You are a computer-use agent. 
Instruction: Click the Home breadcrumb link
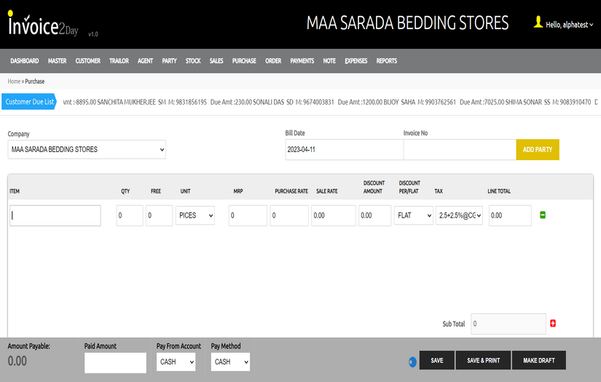(14, 81)
